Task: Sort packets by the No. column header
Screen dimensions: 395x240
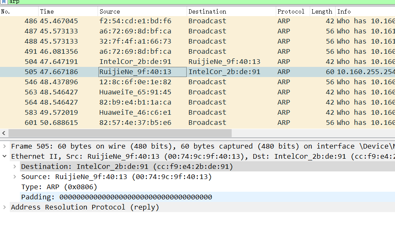Action: click(19, 11)
